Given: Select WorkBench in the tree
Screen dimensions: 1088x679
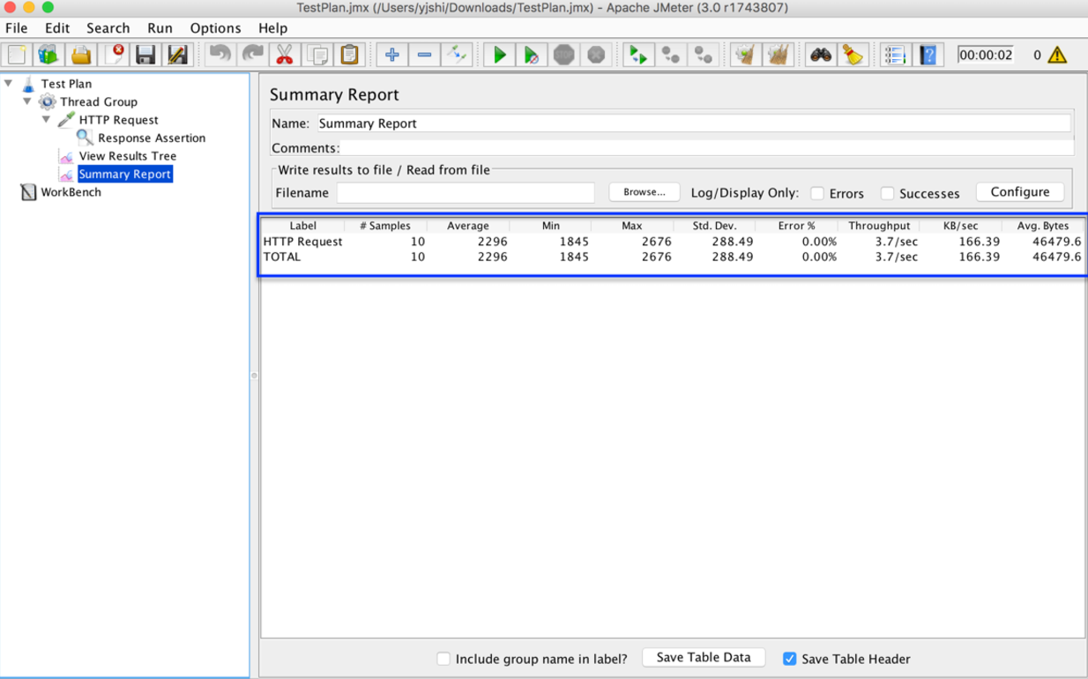Looking at the screenshot, I should (x=71, y=192).
